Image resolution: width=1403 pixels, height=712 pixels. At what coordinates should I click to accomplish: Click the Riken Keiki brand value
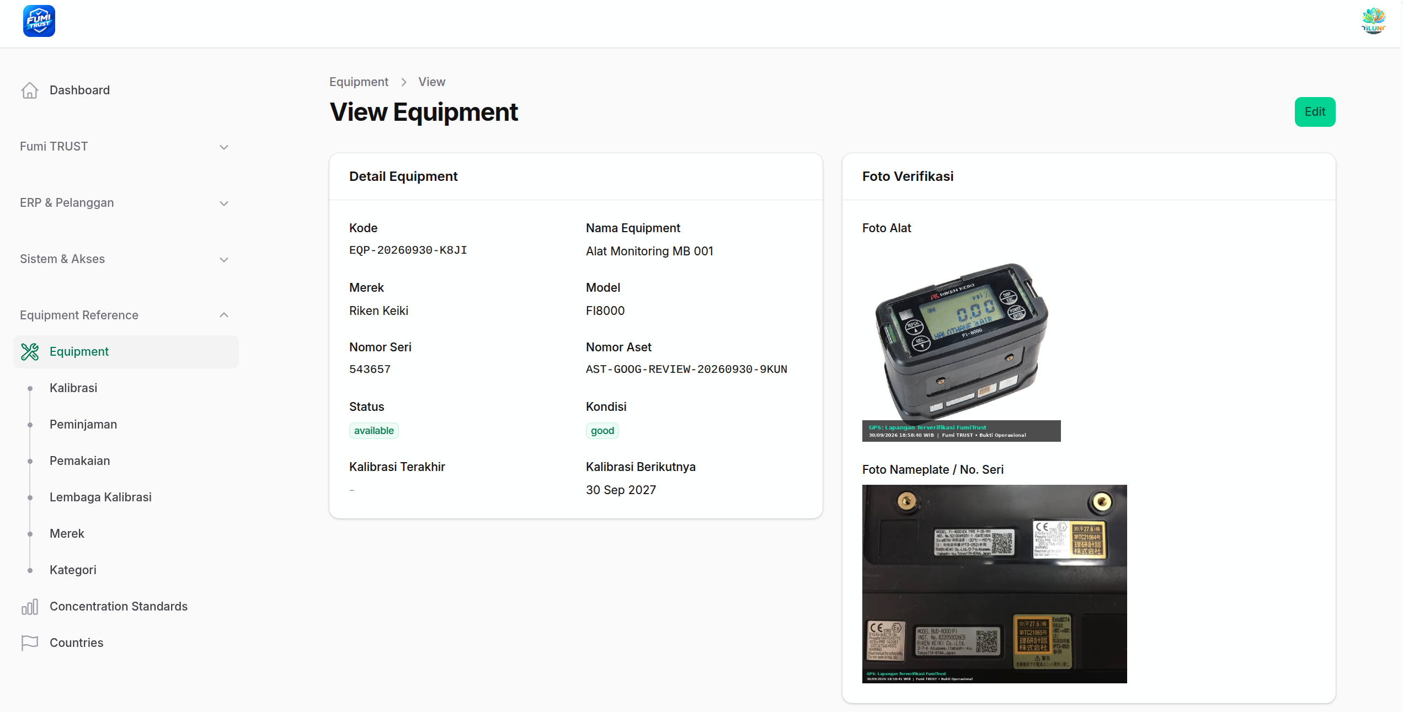coord(378,311)
